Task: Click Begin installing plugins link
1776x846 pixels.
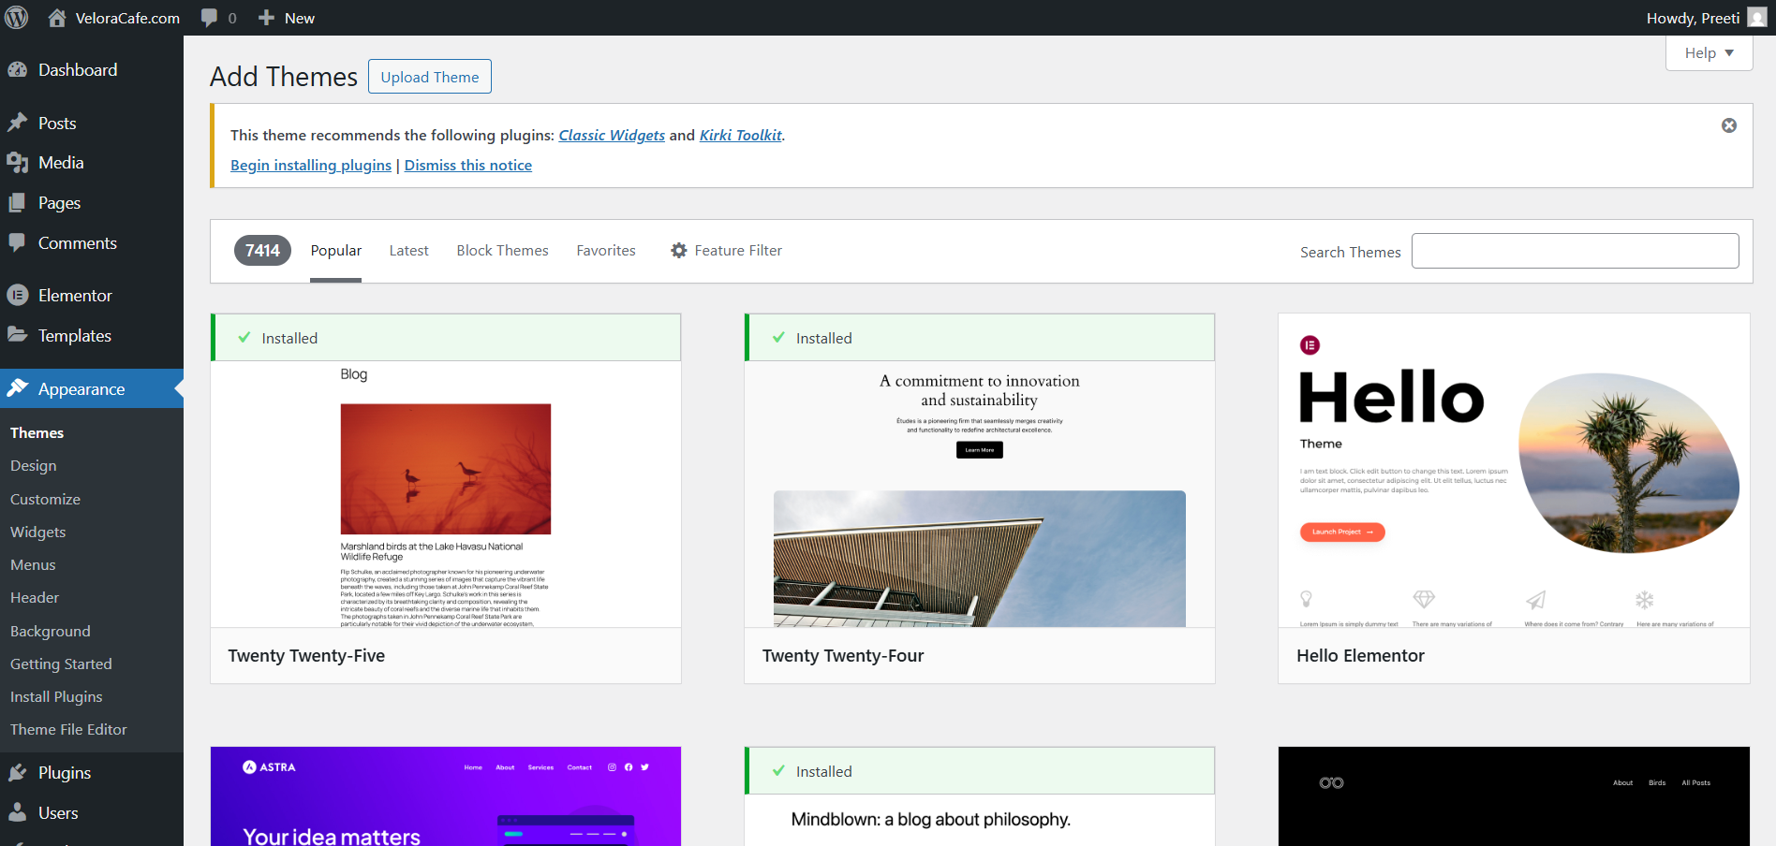Action: coord(311,166)
